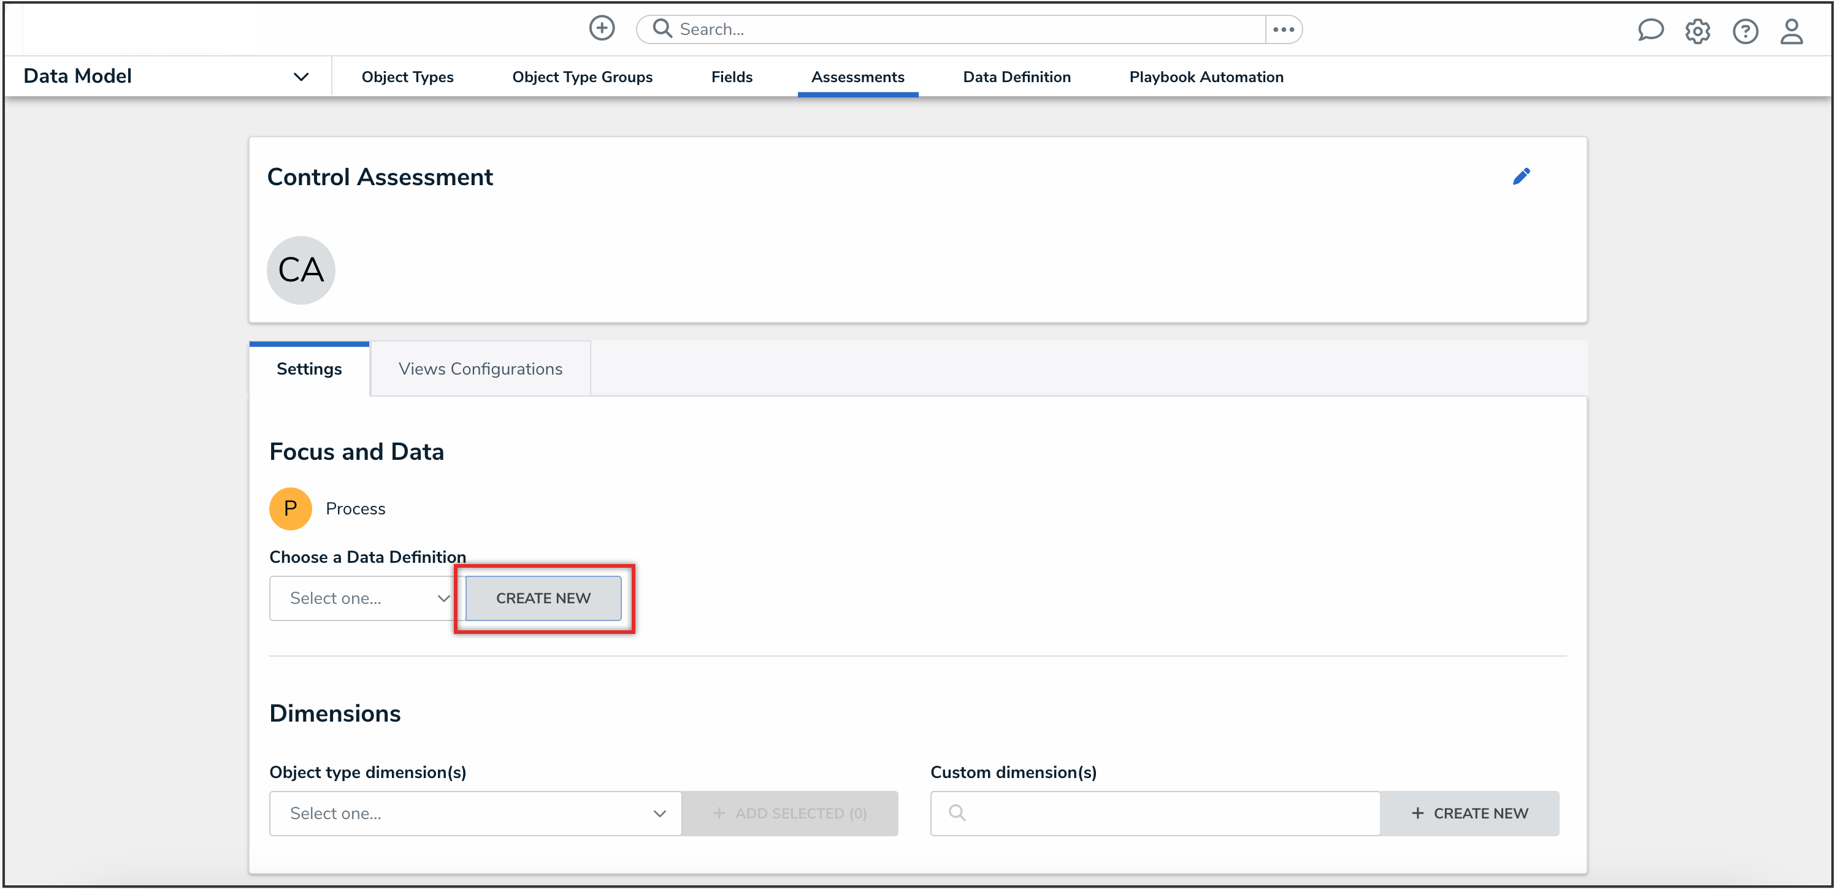Open the chat messages icon
The height and width of the screenshot is (889, 1835).
coord(1651,31)
